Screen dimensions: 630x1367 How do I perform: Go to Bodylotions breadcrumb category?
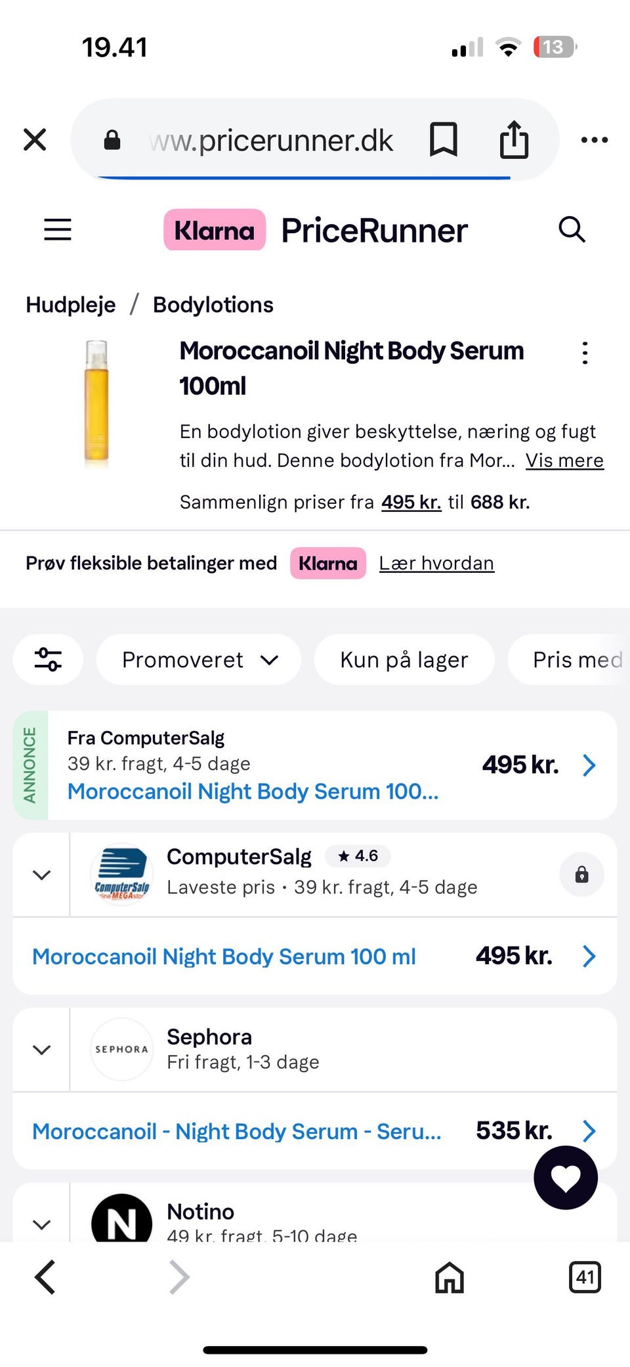pyautogui.click(x=213, y=305)
